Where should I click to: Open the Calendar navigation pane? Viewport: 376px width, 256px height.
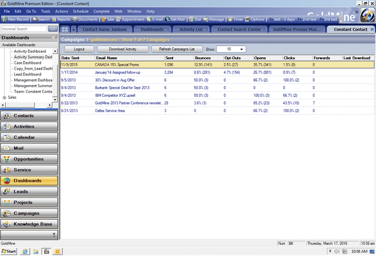coord(29,137)
